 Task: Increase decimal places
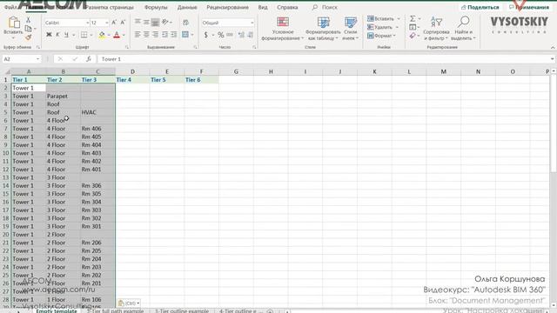[x=242, y=35]
